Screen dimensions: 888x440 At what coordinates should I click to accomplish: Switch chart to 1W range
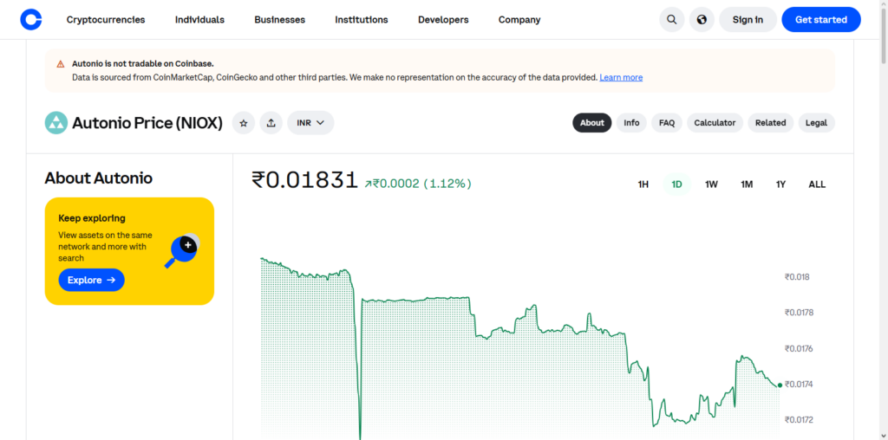pos(711,184)
